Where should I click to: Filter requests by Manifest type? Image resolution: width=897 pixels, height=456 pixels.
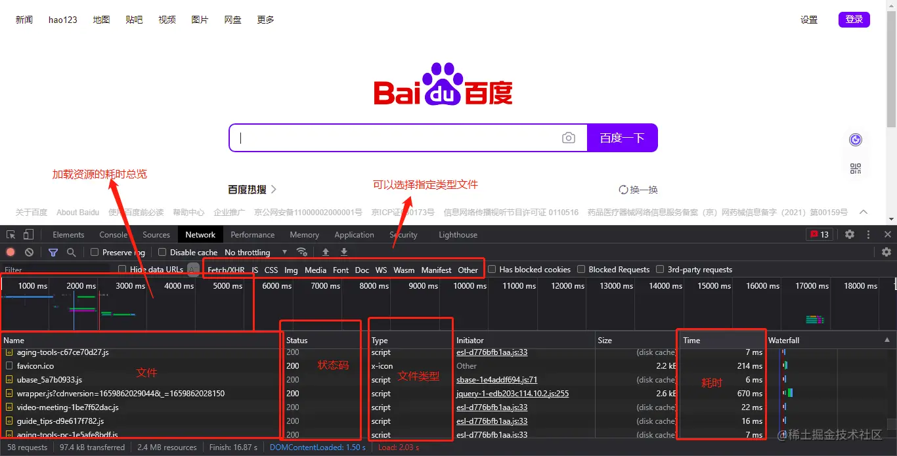click(437, 270)
